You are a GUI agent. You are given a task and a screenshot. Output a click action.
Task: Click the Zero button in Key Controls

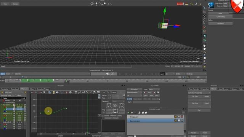coord(146,96)
